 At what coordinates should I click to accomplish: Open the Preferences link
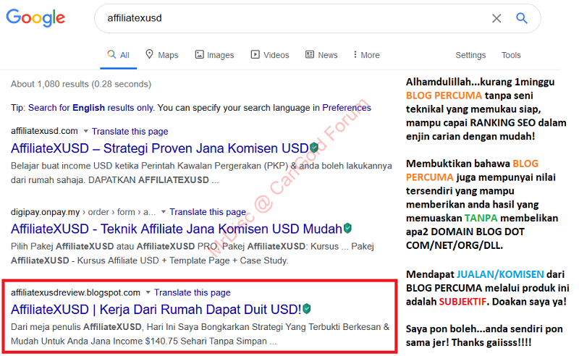point(347,108)
